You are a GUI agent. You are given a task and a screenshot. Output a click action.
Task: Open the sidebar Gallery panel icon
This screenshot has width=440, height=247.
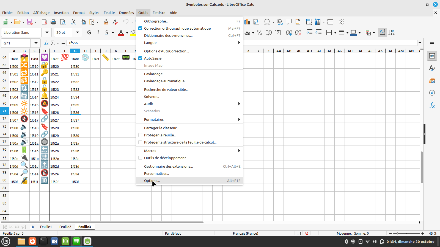coord(432,80)
